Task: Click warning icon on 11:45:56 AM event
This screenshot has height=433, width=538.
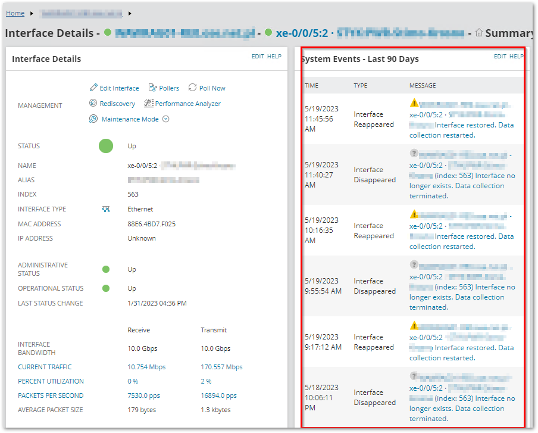Action: click(414, 102)
